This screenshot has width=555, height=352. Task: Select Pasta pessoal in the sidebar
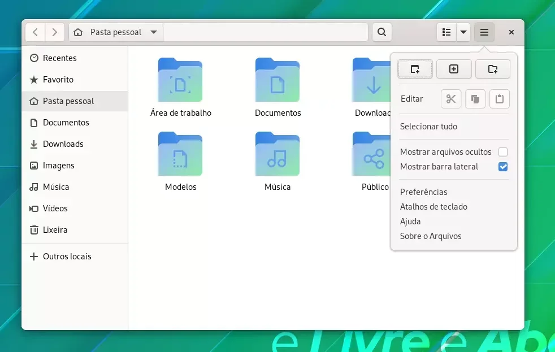[75, 101]
